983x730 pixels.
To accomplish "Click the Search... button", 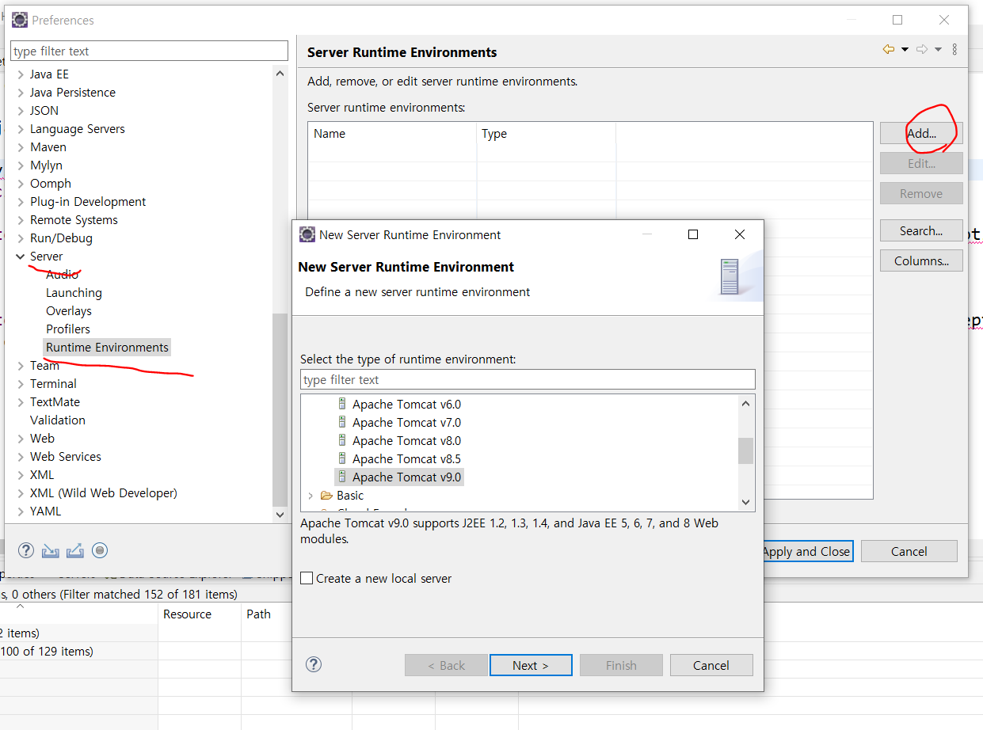I will coord(921,230).
